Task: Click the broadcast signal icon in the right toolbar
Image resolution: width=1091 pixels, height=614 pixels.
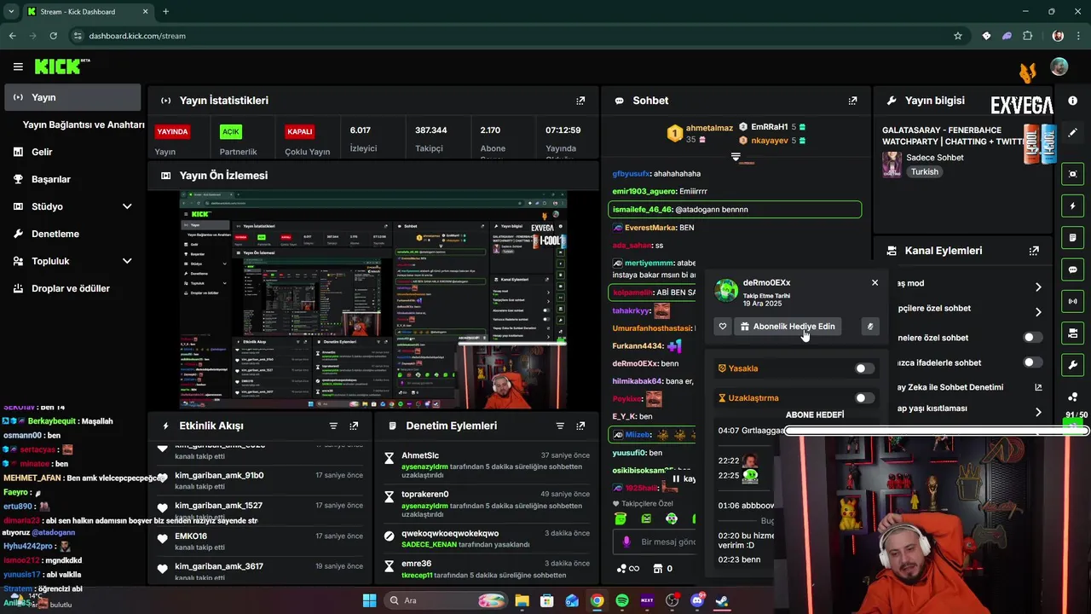Action: point(1072,301)
